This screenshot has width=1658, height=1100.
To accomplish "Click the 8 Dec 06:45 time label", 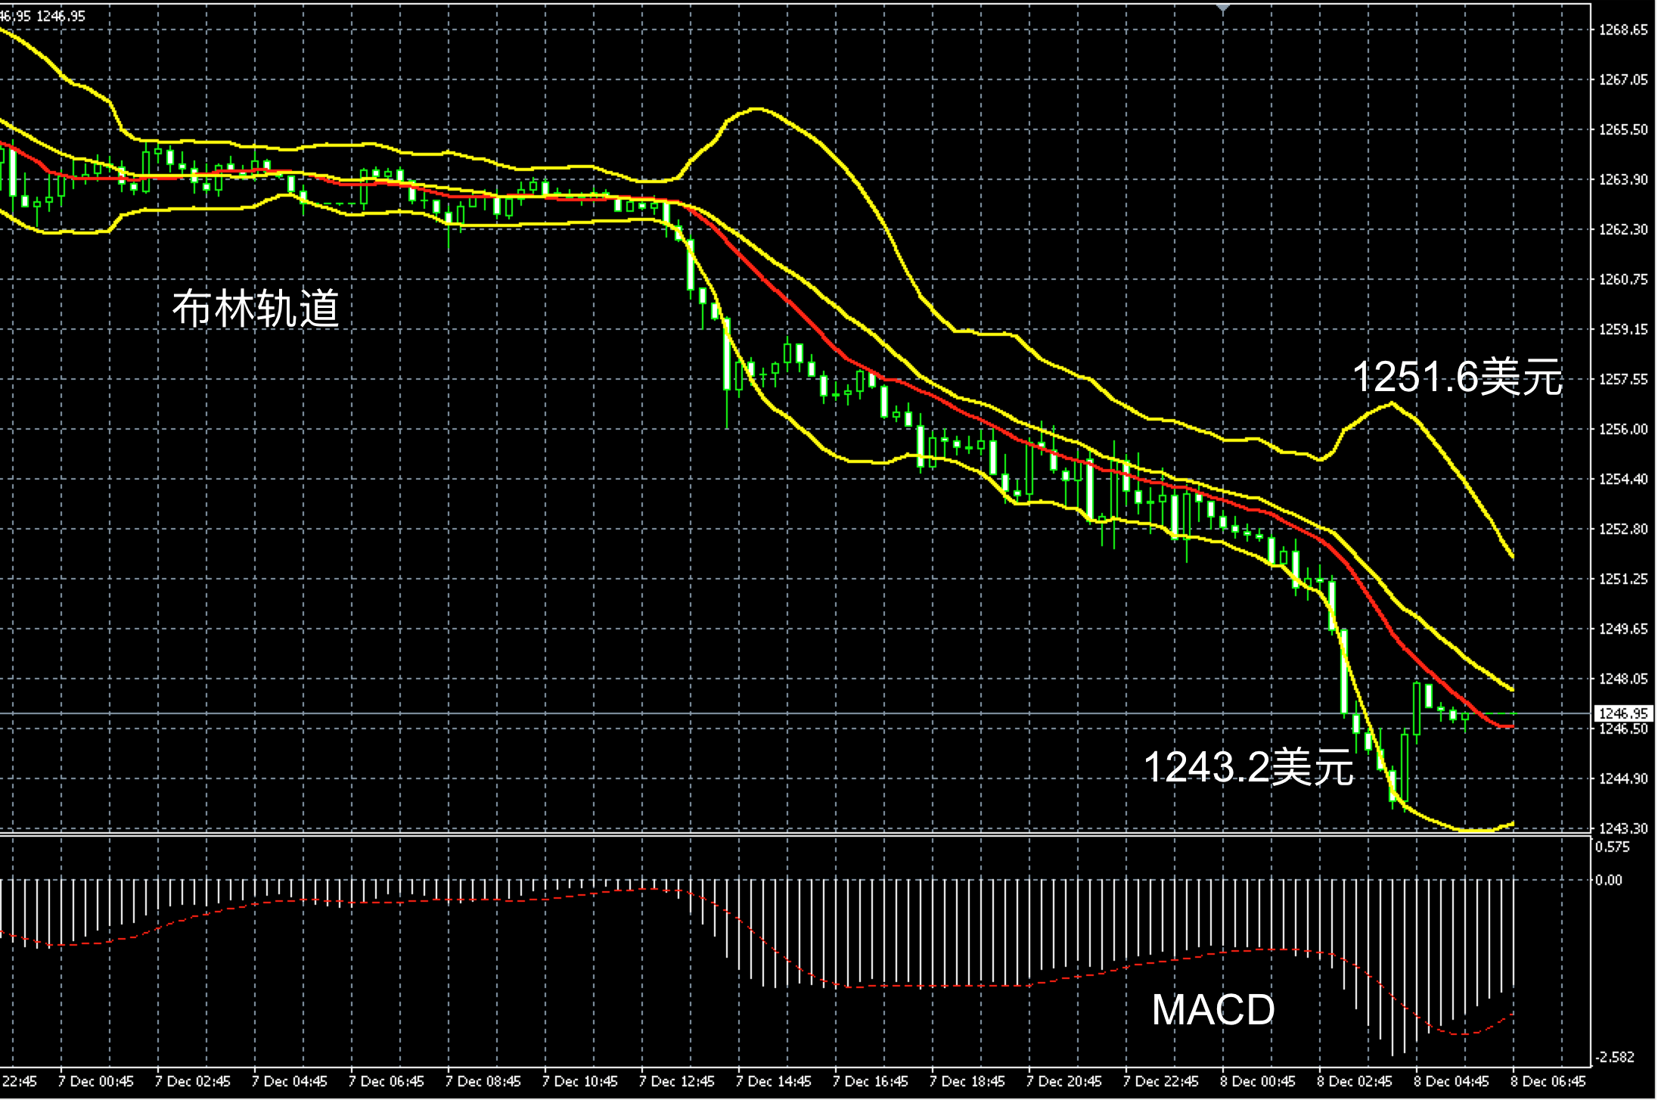I will (1548, 1081).
